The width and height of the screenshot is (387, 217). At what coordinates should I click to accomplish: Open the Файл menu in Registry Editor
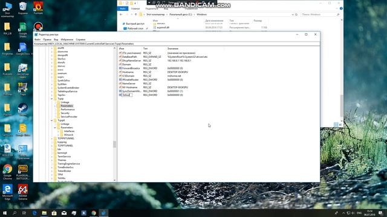pyautogui.click(x=37, y=39)
